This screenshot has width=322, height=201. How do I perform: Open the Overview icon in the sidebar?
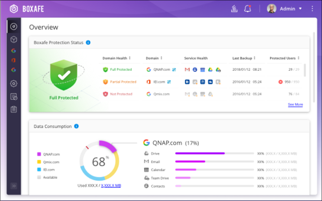14,27
